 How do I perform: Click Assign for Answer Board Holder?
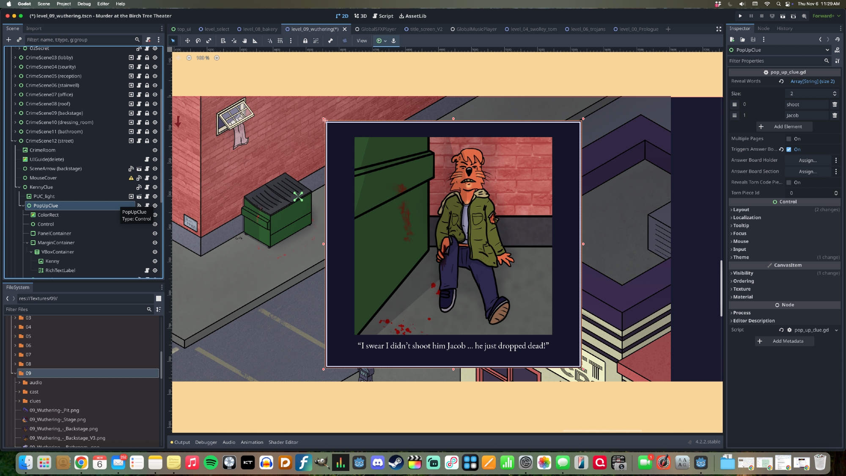[x=808, y=160]
